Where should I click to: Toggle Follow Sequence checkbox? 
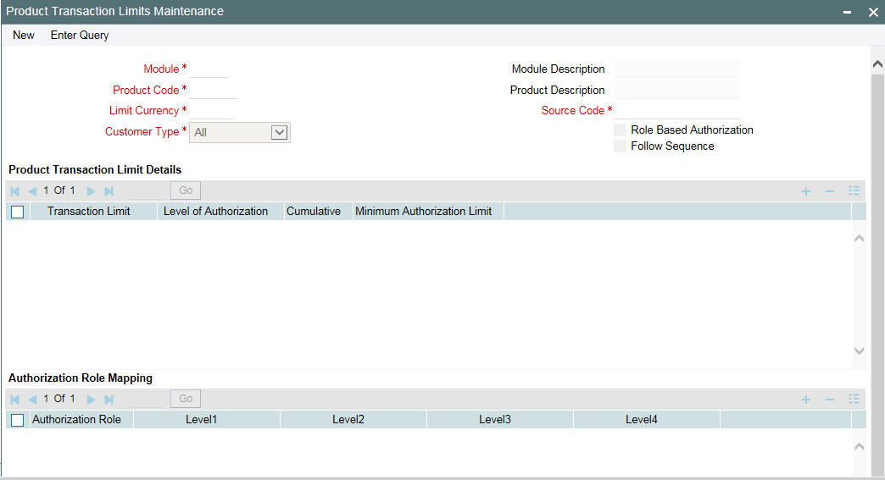click(x=620, y=146)
